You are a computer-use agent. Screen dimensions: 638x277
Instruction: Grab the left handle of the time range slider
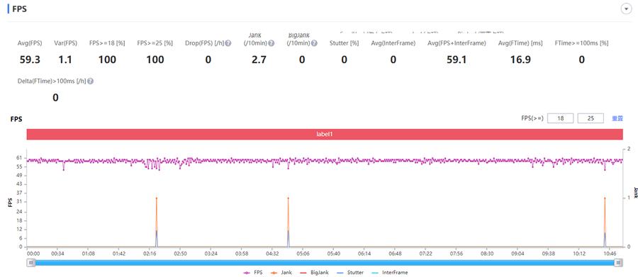pyautogui.click(x=30, y=263)
